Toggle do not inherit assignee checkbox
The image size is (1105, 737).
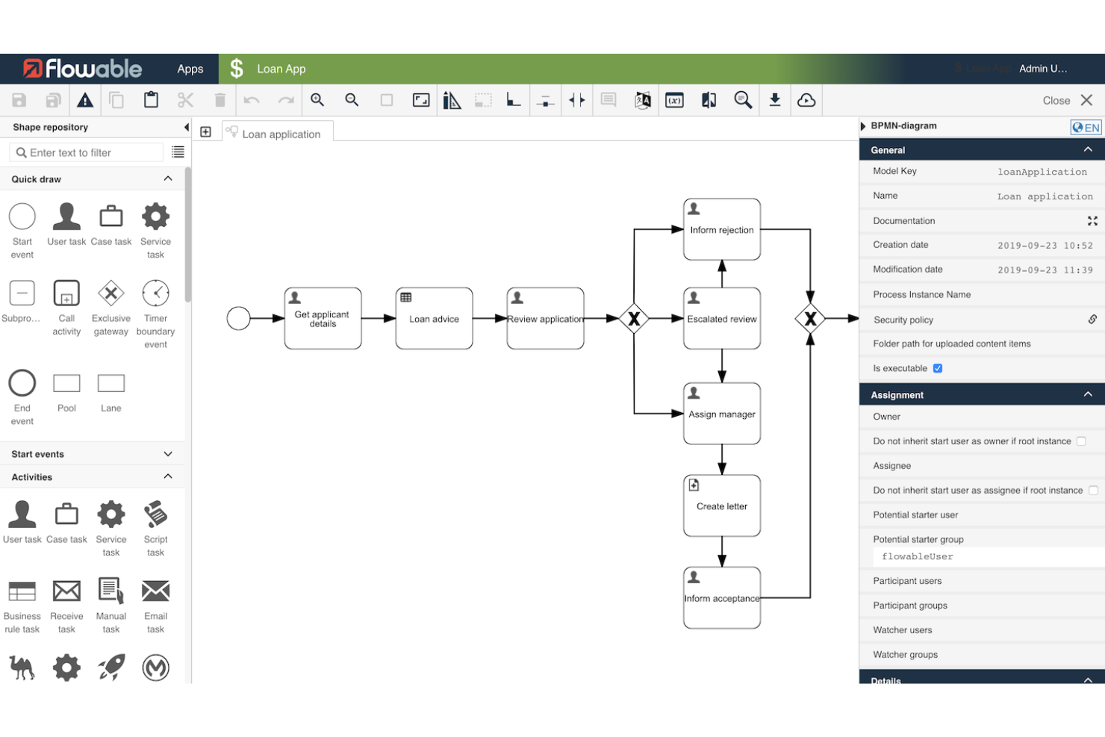tap(1094, 491)
